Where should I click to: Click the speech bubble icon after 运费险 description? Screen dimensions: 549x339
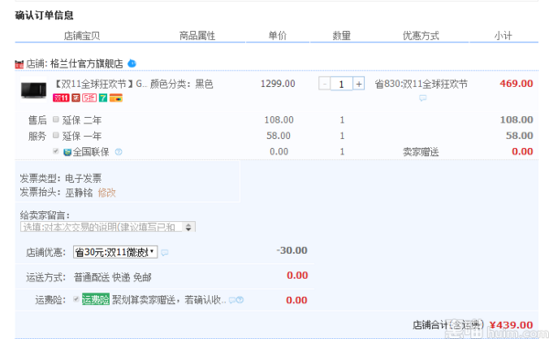click(232, 300)
